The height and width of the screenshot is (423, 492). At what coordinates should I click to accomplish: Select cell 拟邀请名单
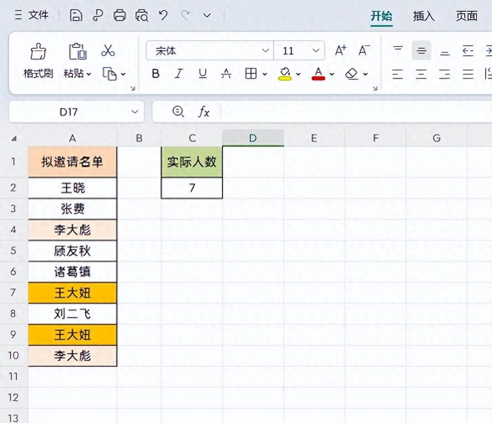tap(73, 162)
